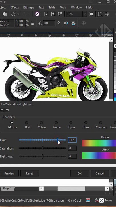Image resolution: width=116 pixels, height=207 pixels.
Task: Select the Yellow channel radio button
Action: 42,123
